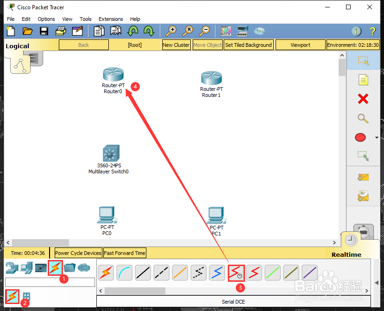The width and height of the screenshot is (384, 311).
Task: Select the olive IoT Custom cable
Action: tap(291, 273)
